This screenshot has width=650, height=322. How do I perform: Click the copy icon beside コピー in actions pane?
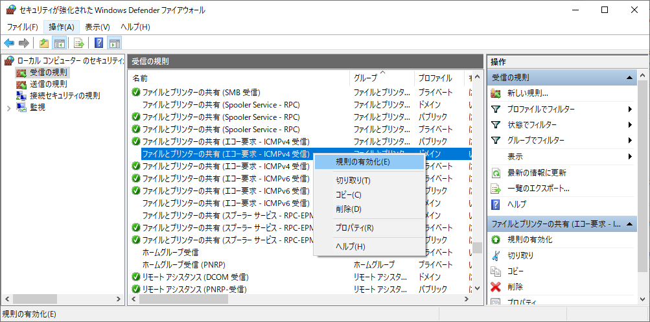[x=495, y=271]
